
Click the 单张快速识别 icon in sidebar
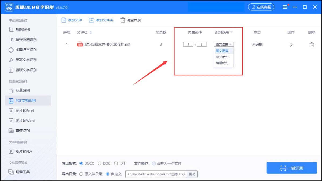pos(11,40)
